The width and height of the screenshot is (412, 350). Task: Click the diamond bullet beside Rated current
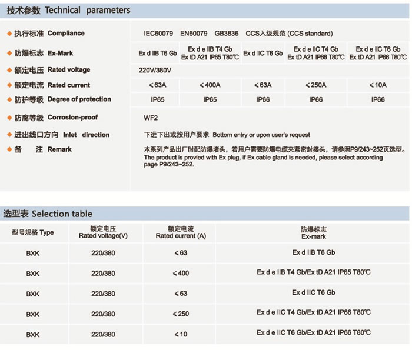[x=8, y=85]
